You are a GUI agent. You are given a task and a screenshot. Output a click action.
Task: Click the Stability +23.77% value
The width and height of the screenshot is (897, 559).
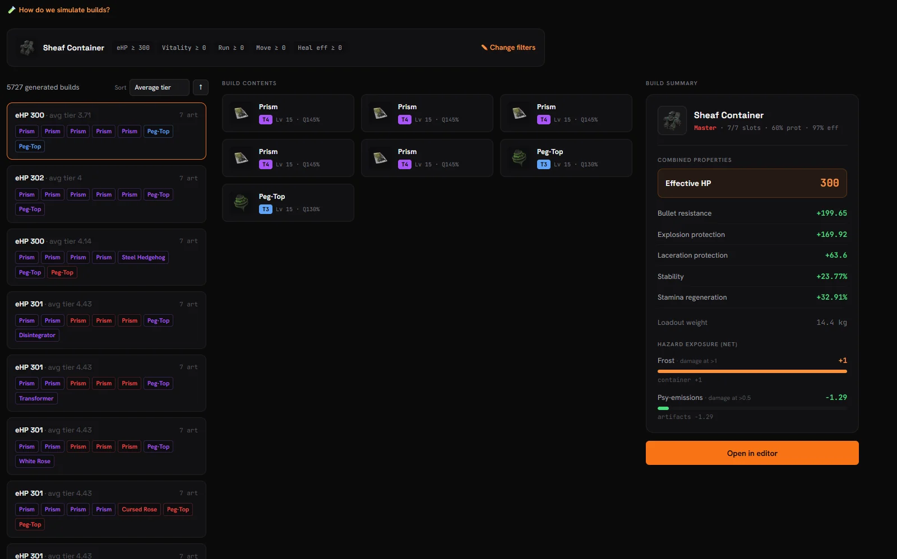[x=831, y=277]
